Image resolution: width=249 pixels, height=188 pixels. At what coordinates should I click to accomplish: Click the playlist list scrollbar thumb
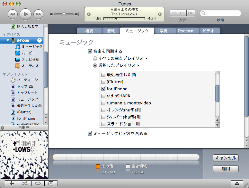pos(218,94)
